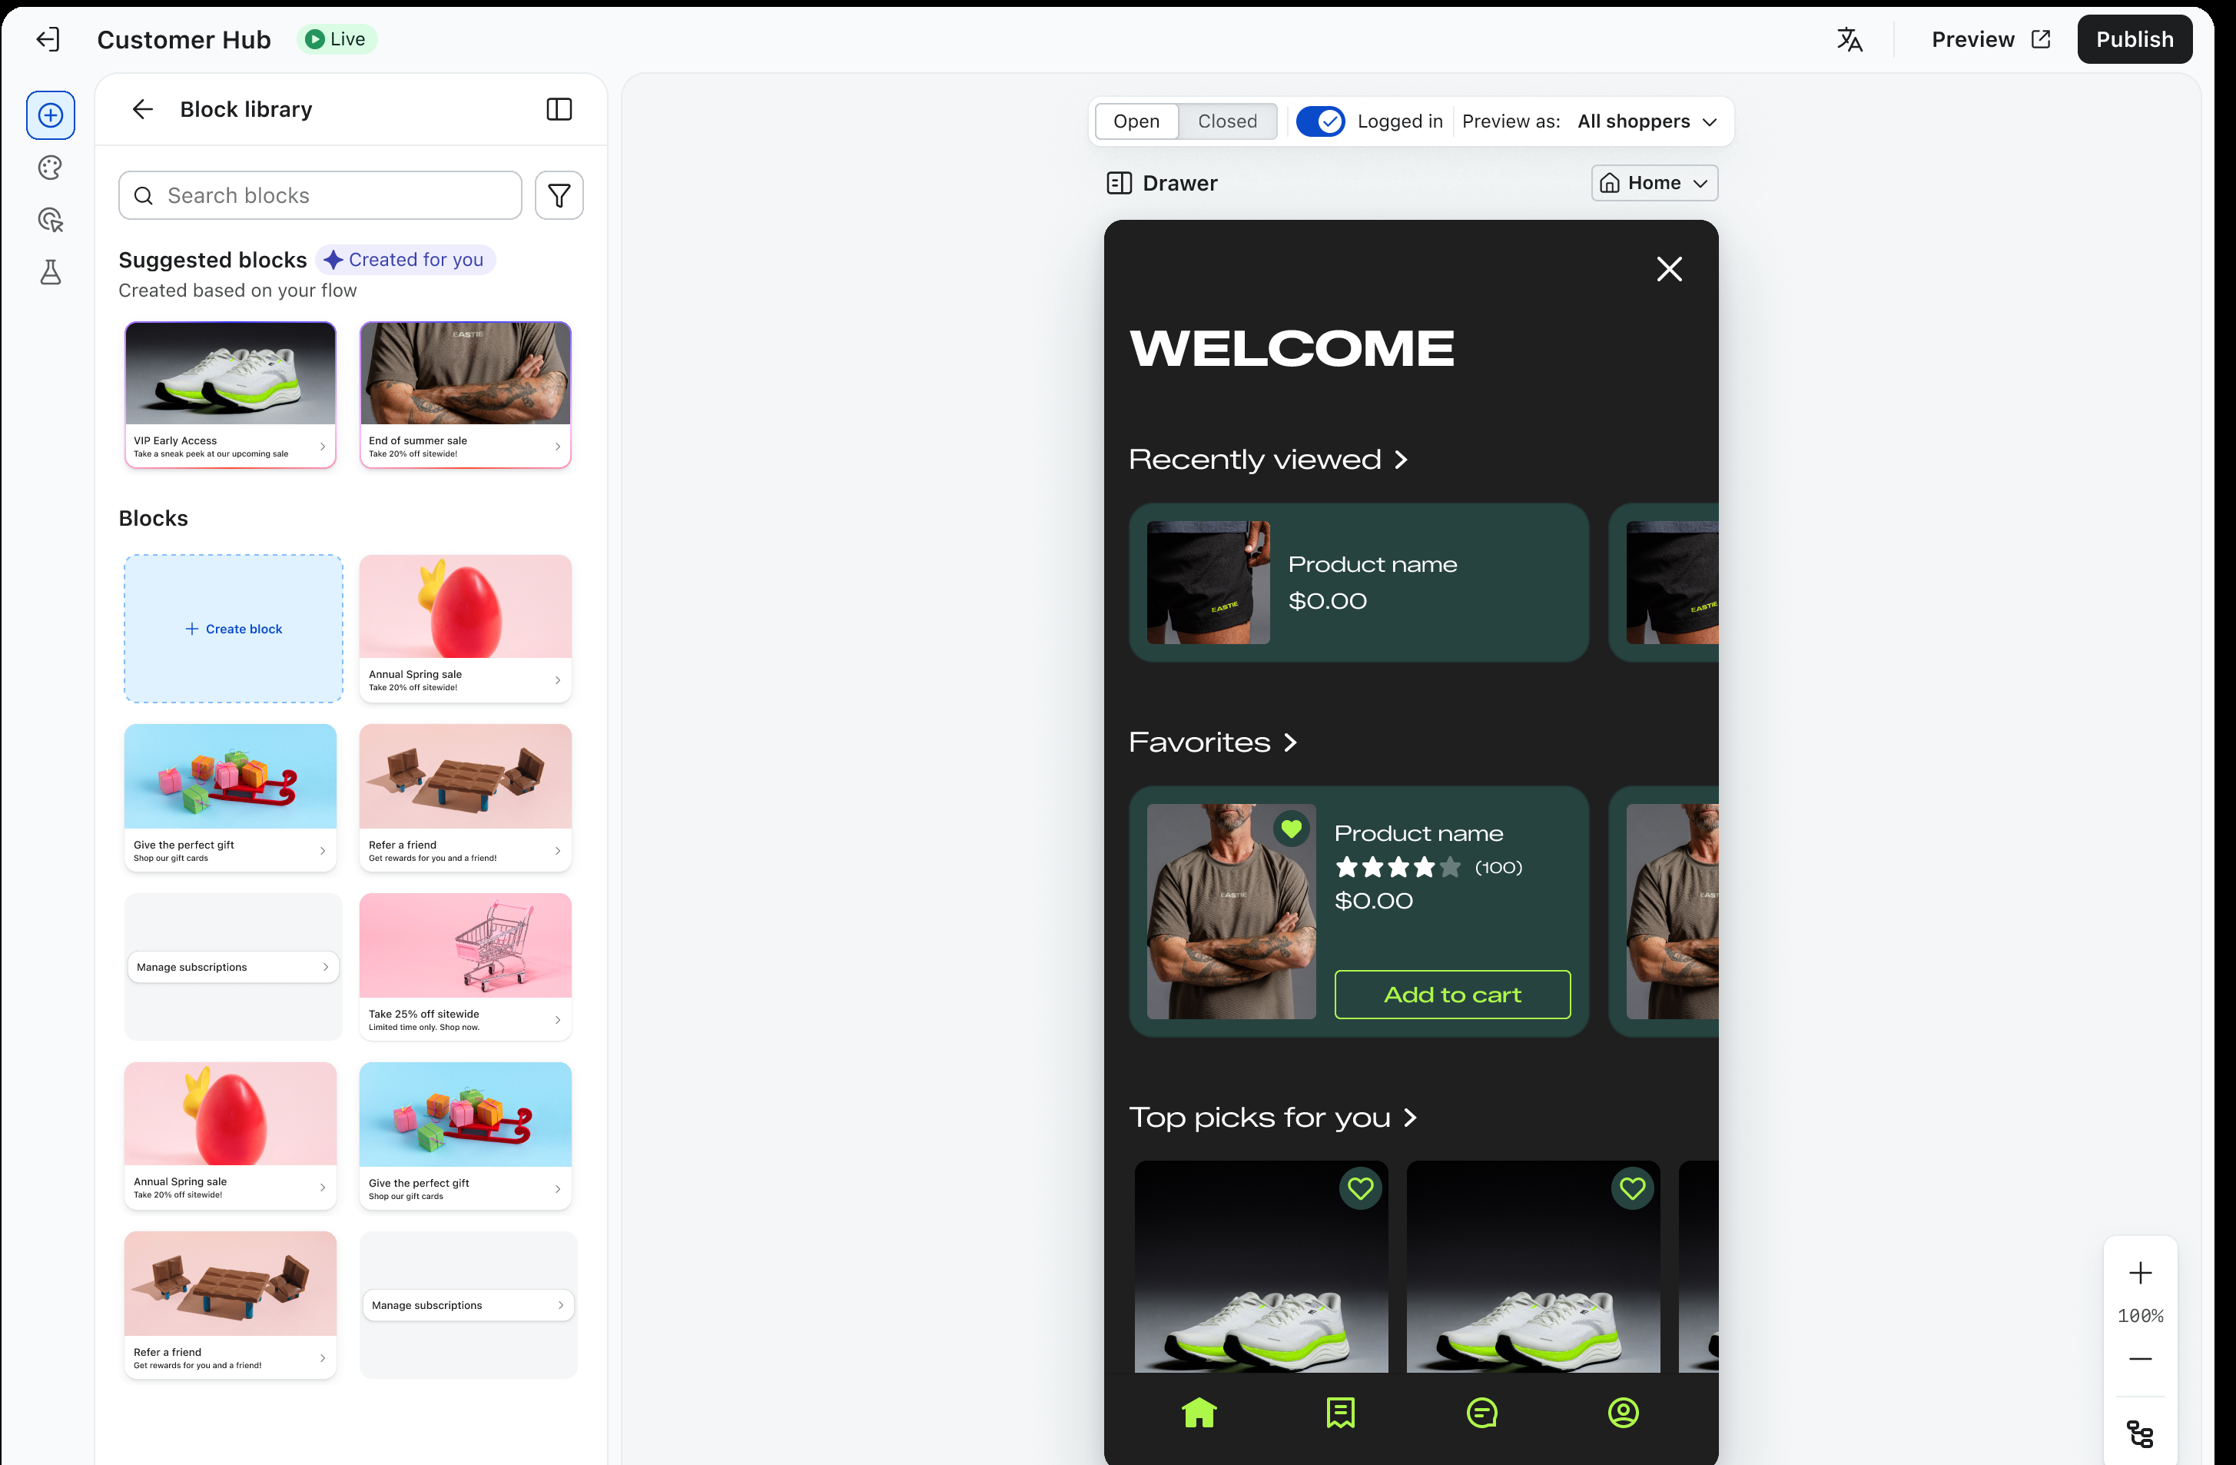Zoom out with the minus icon
Image resolution: width=2236 pixels, height=1465 pixels.
tap(2140, 1359)
